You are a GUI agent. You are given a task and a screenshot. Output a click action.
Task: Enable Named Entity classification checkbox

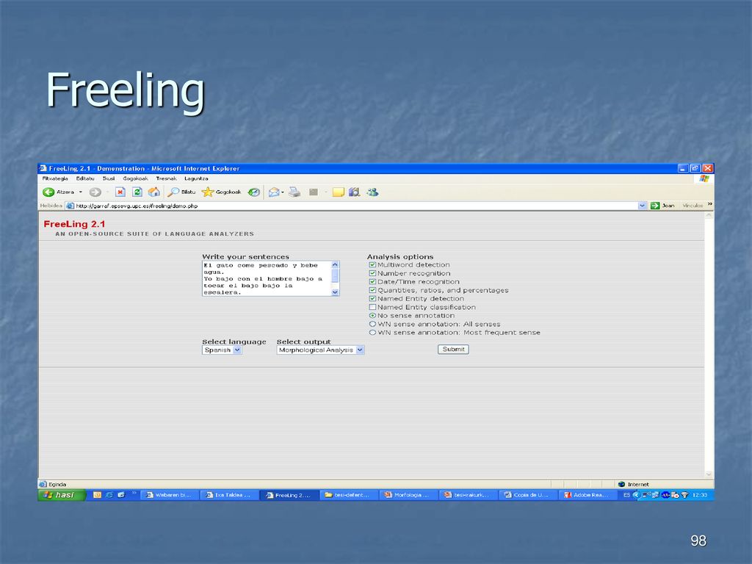[x=372, y=308]
